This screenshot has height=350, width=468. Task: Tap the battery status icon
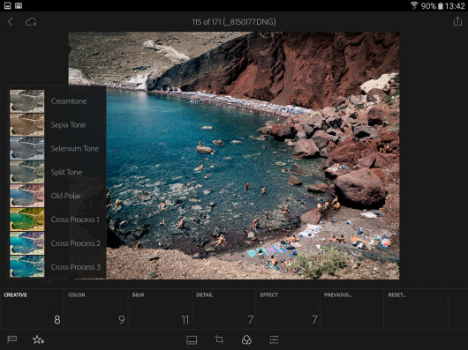tap(441, 5)
